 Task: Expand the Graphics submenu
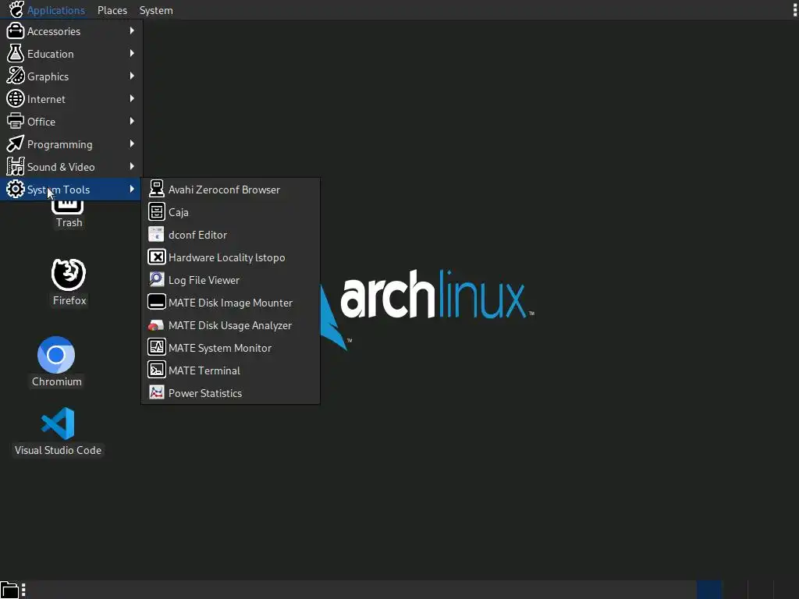71,76
